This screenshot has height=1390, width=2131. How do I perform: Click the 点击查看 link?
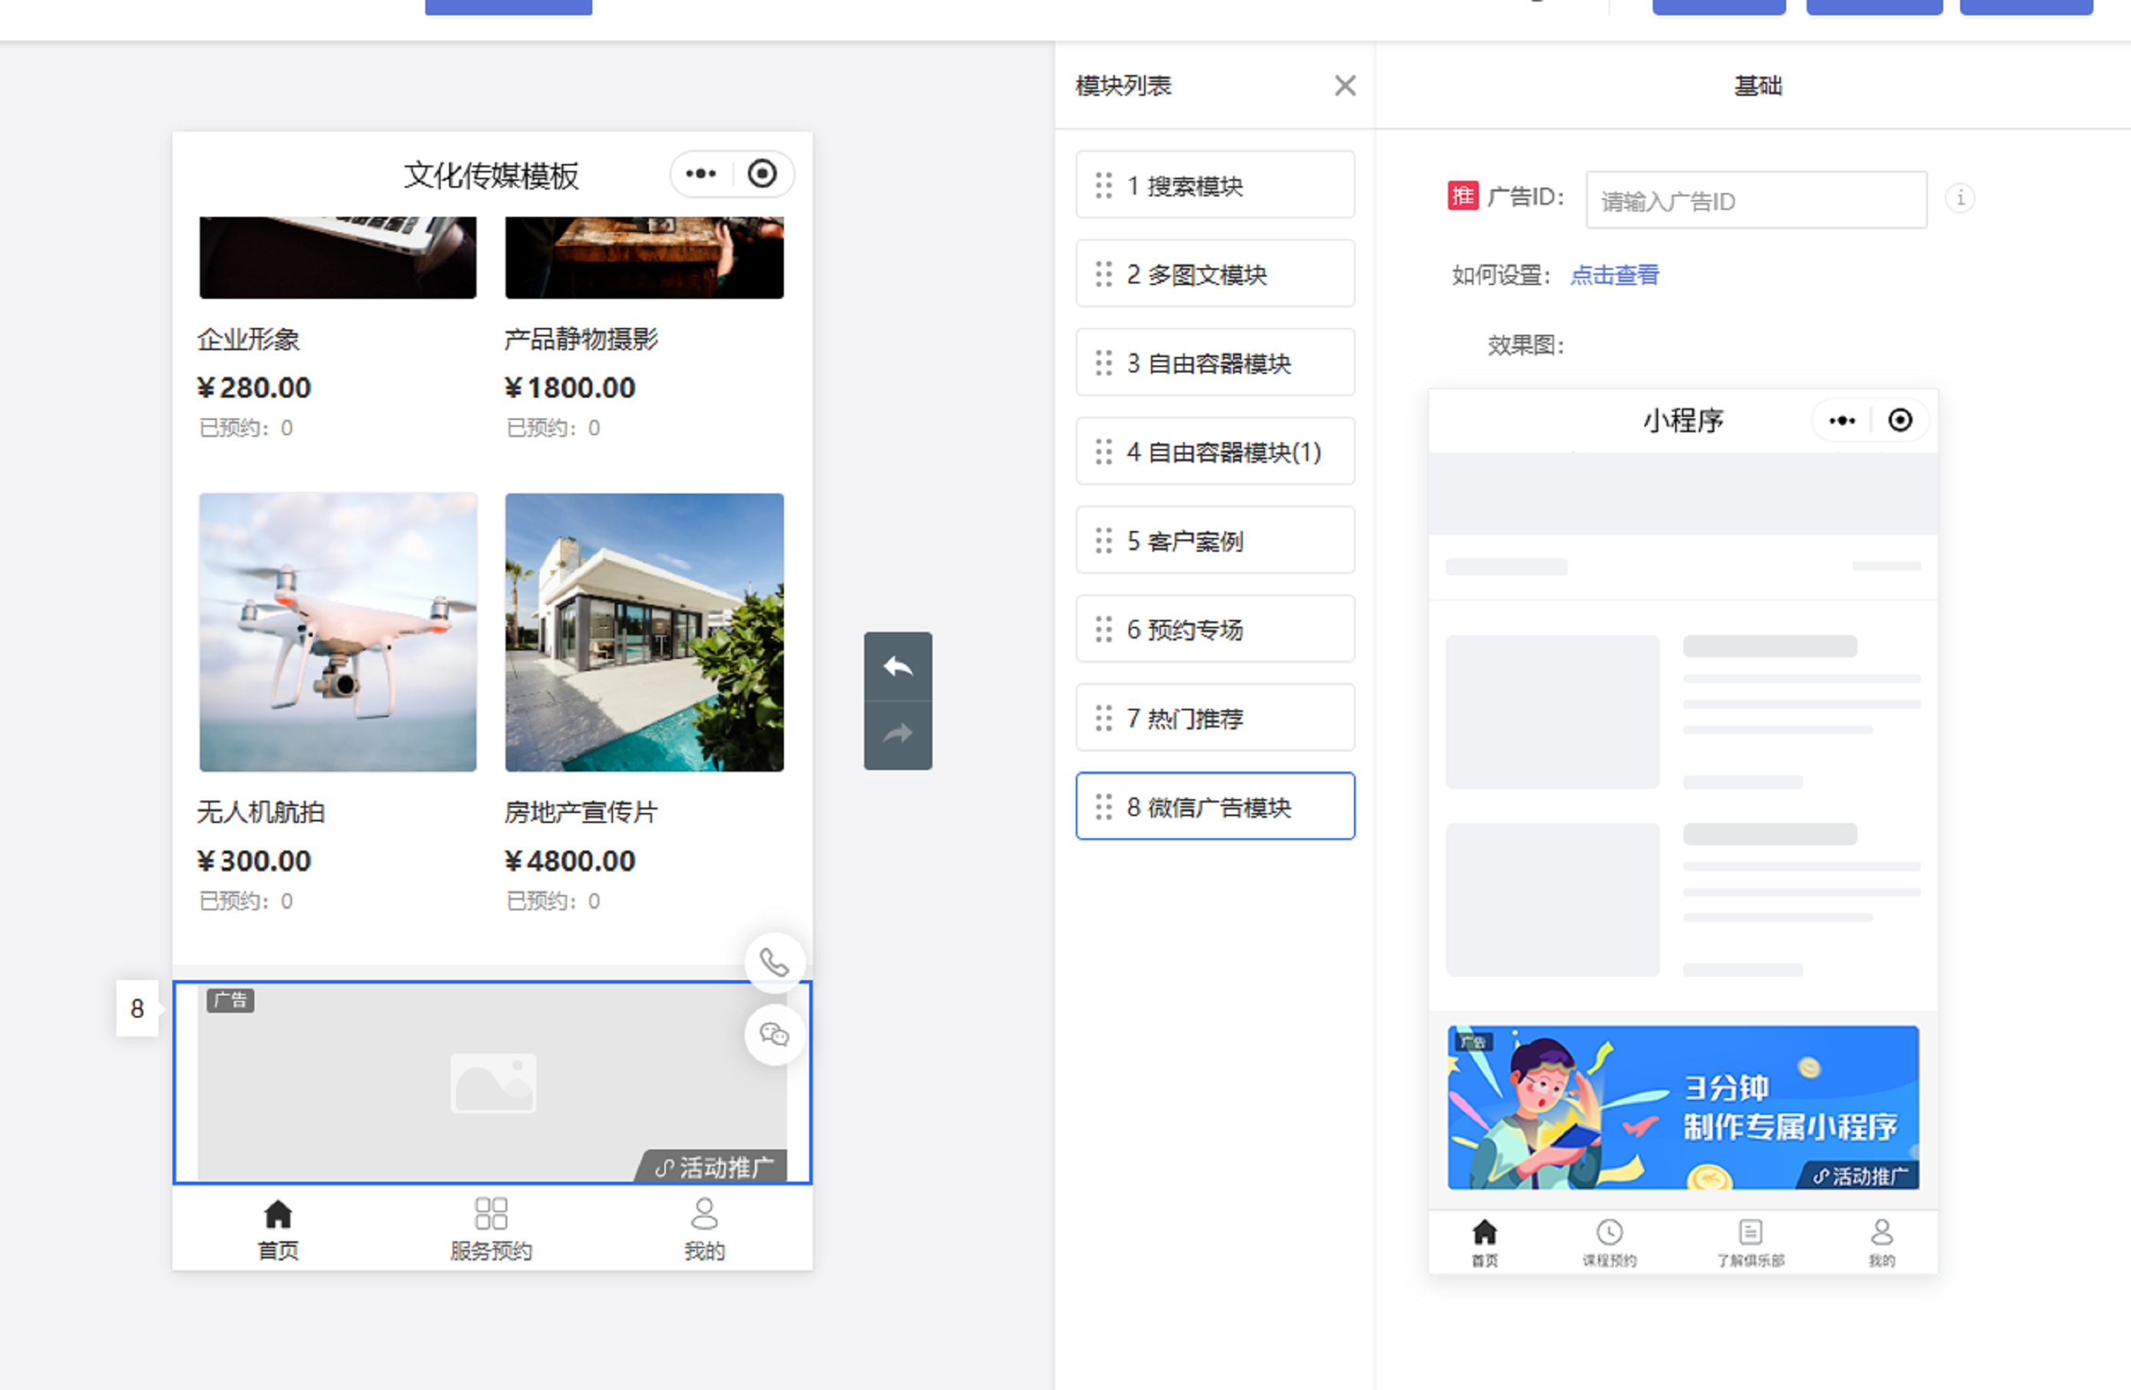coord(1614,275)
